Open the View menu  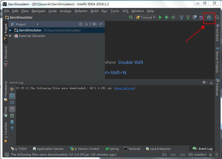pos(25,11)
